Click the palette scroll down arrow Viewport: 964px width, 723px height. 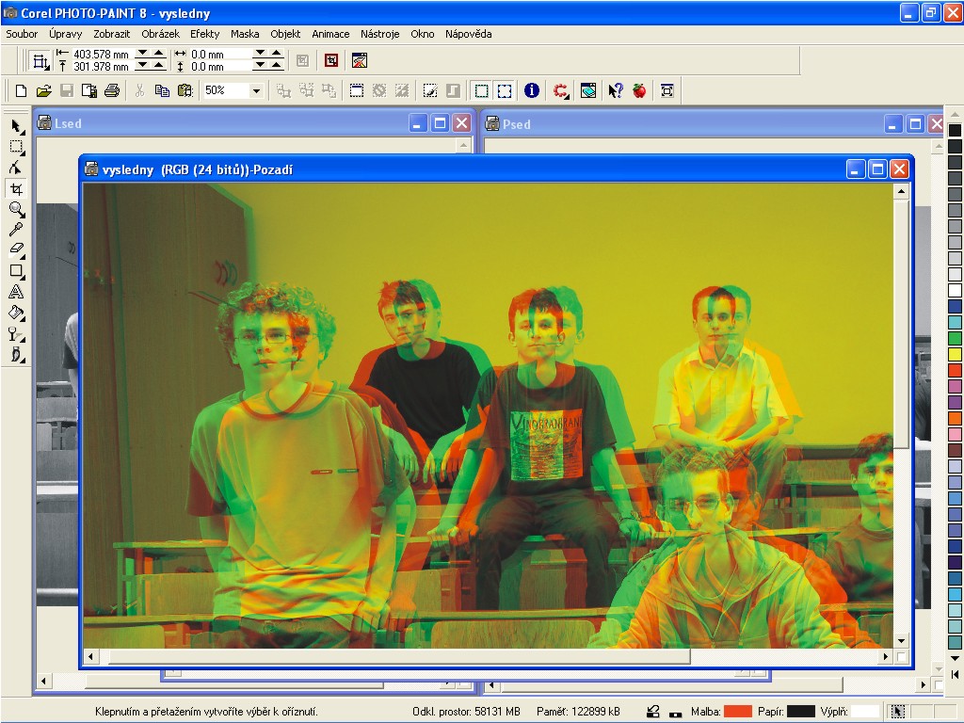[955, 658]
